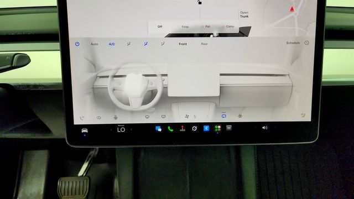Open the messages app icon
Screen dimensions: 354x199
(x=159, y=129)
